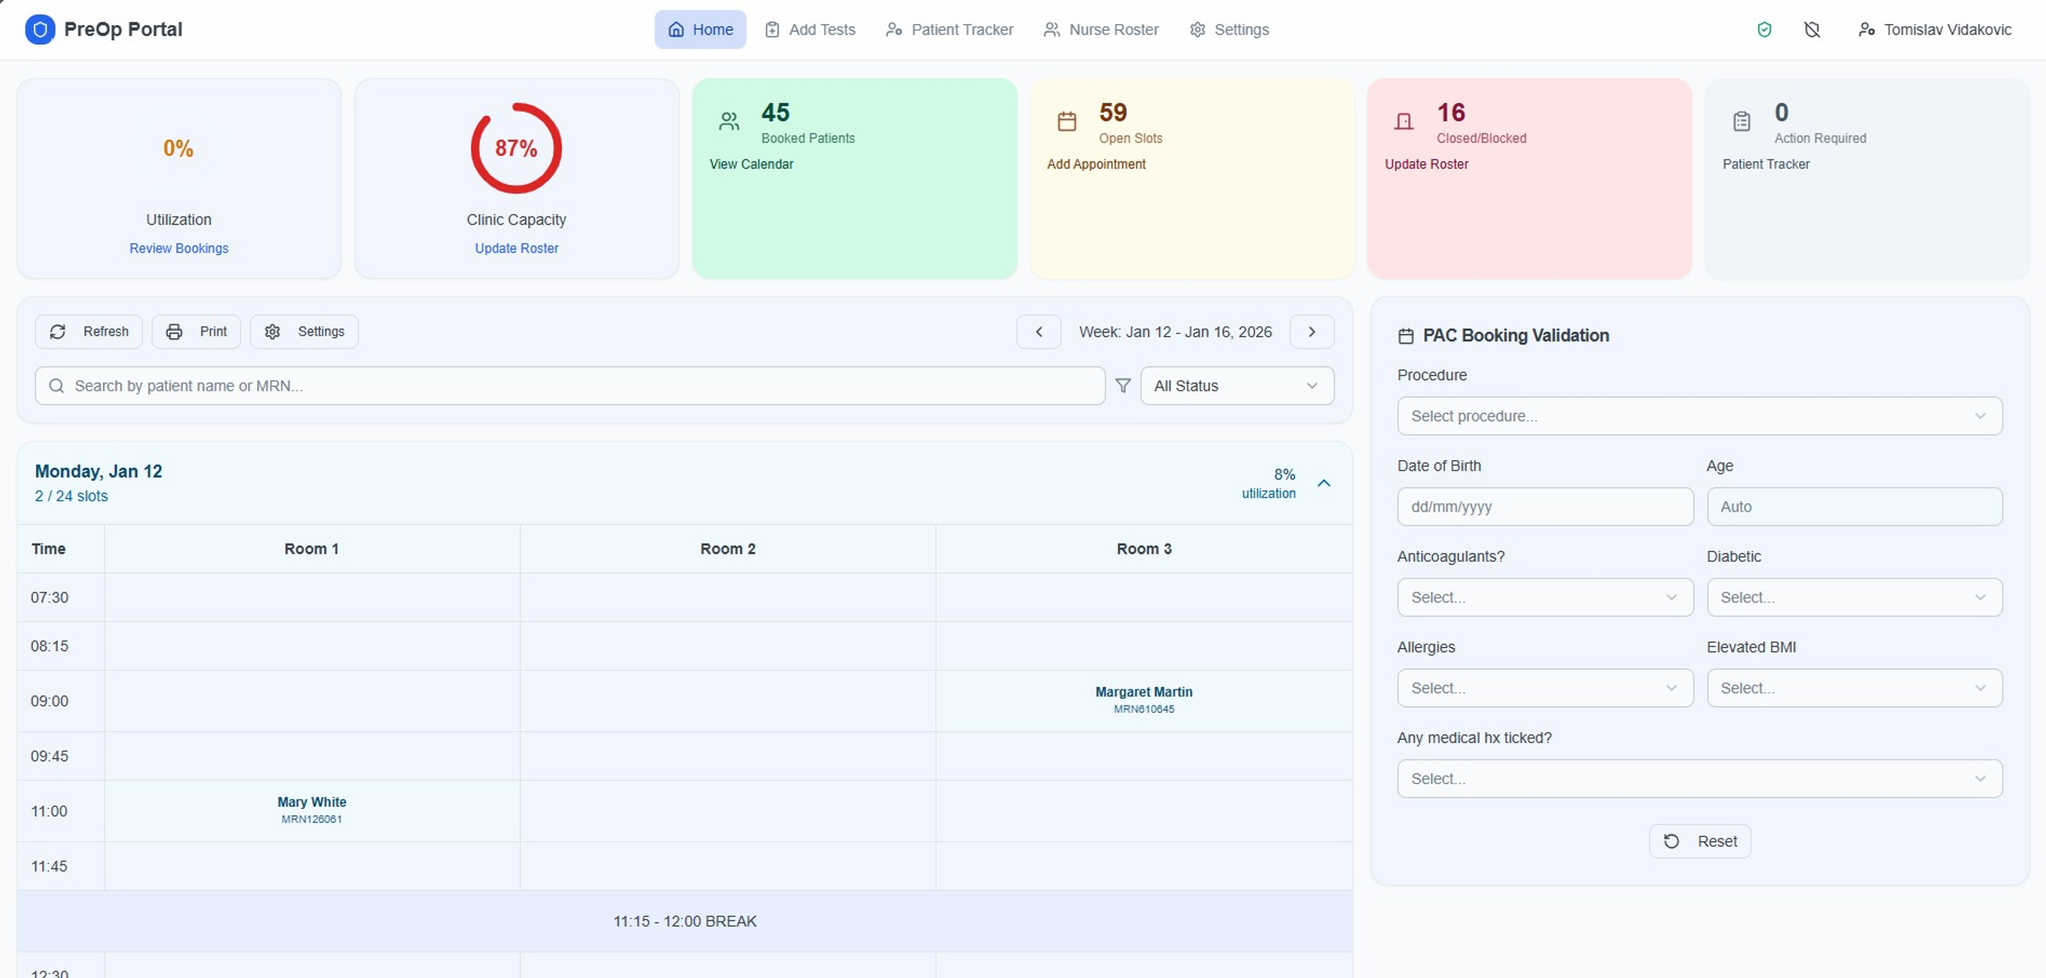Screen dimensions: 2046x978
Task: Open the Select procedure dropdown
Action: coord(1699,416)
